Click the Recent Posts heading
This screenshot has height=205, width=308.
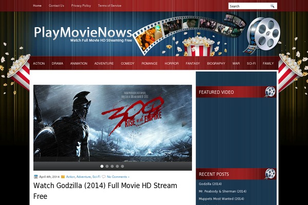click(214, 174)
